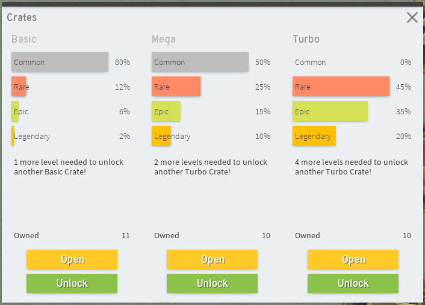Click the Basic crate Rare 12% bar
This screenshot has height=305, width=425.
coord(19,87)
